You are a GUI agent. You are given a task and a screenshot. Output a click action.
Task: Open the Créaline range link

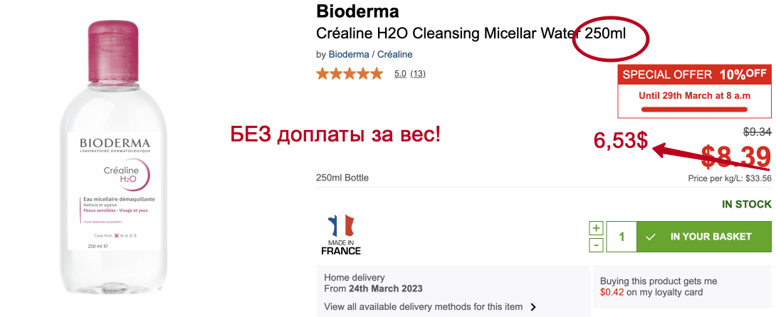[x=394, y=54]
